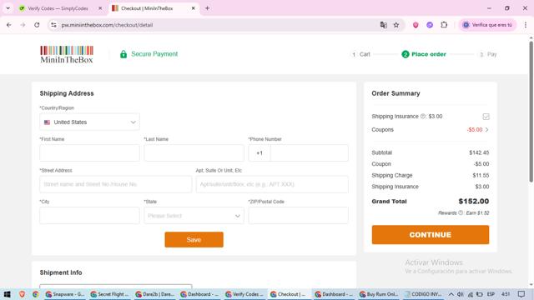This screenshot has width=534, height=300.
Task: Click the browser forward arrow
Action: click(x=23, y=25)
